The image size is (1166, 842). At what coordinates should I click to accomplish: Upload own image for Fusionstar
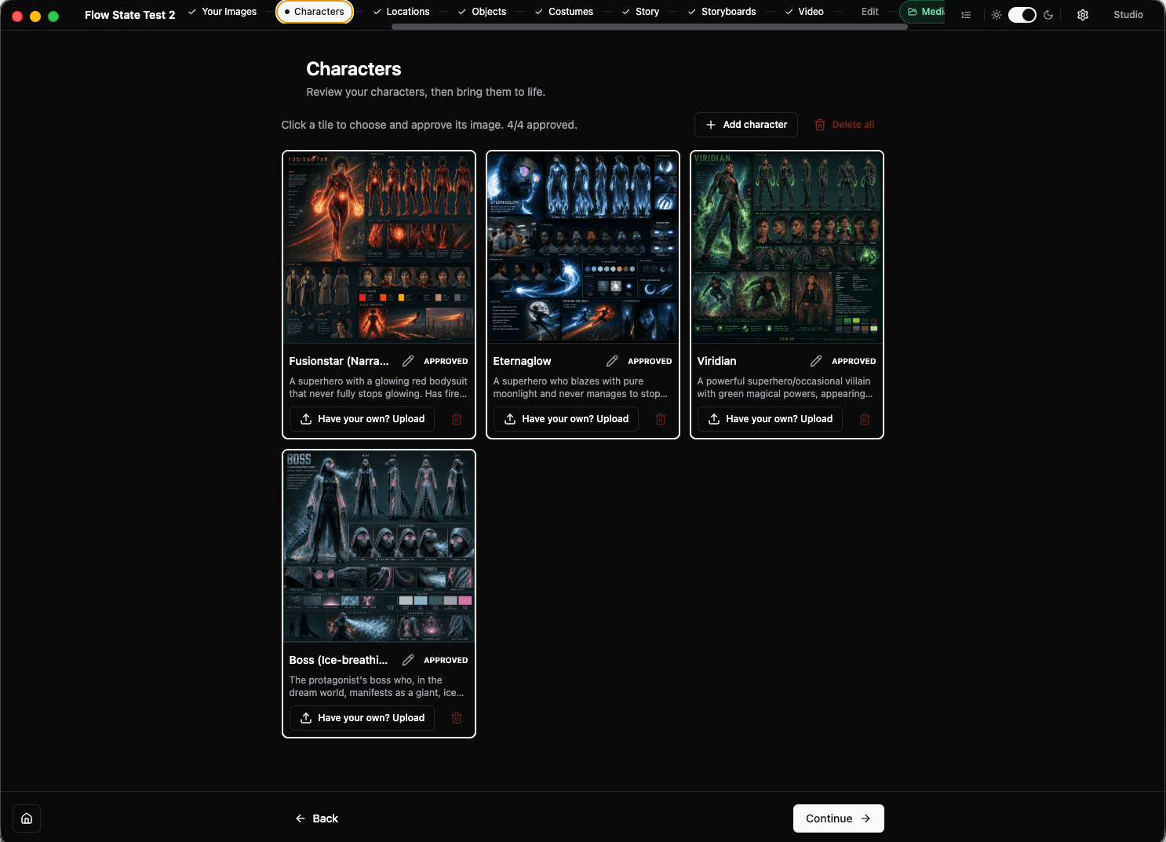362,419
